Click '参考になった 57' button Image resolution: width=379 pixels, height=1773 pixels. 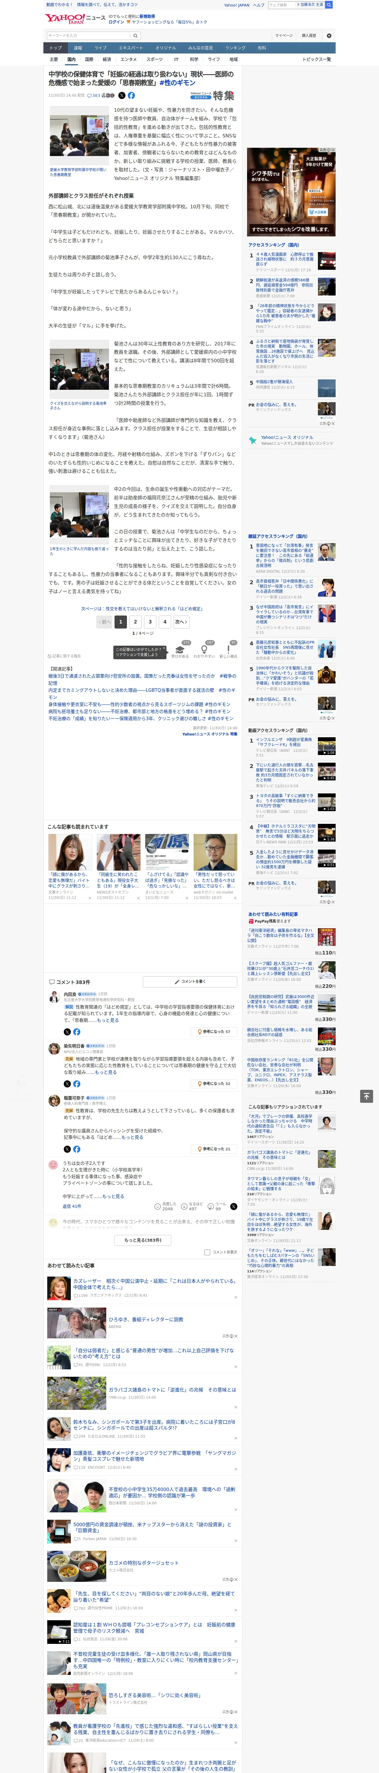[214, 1032]
